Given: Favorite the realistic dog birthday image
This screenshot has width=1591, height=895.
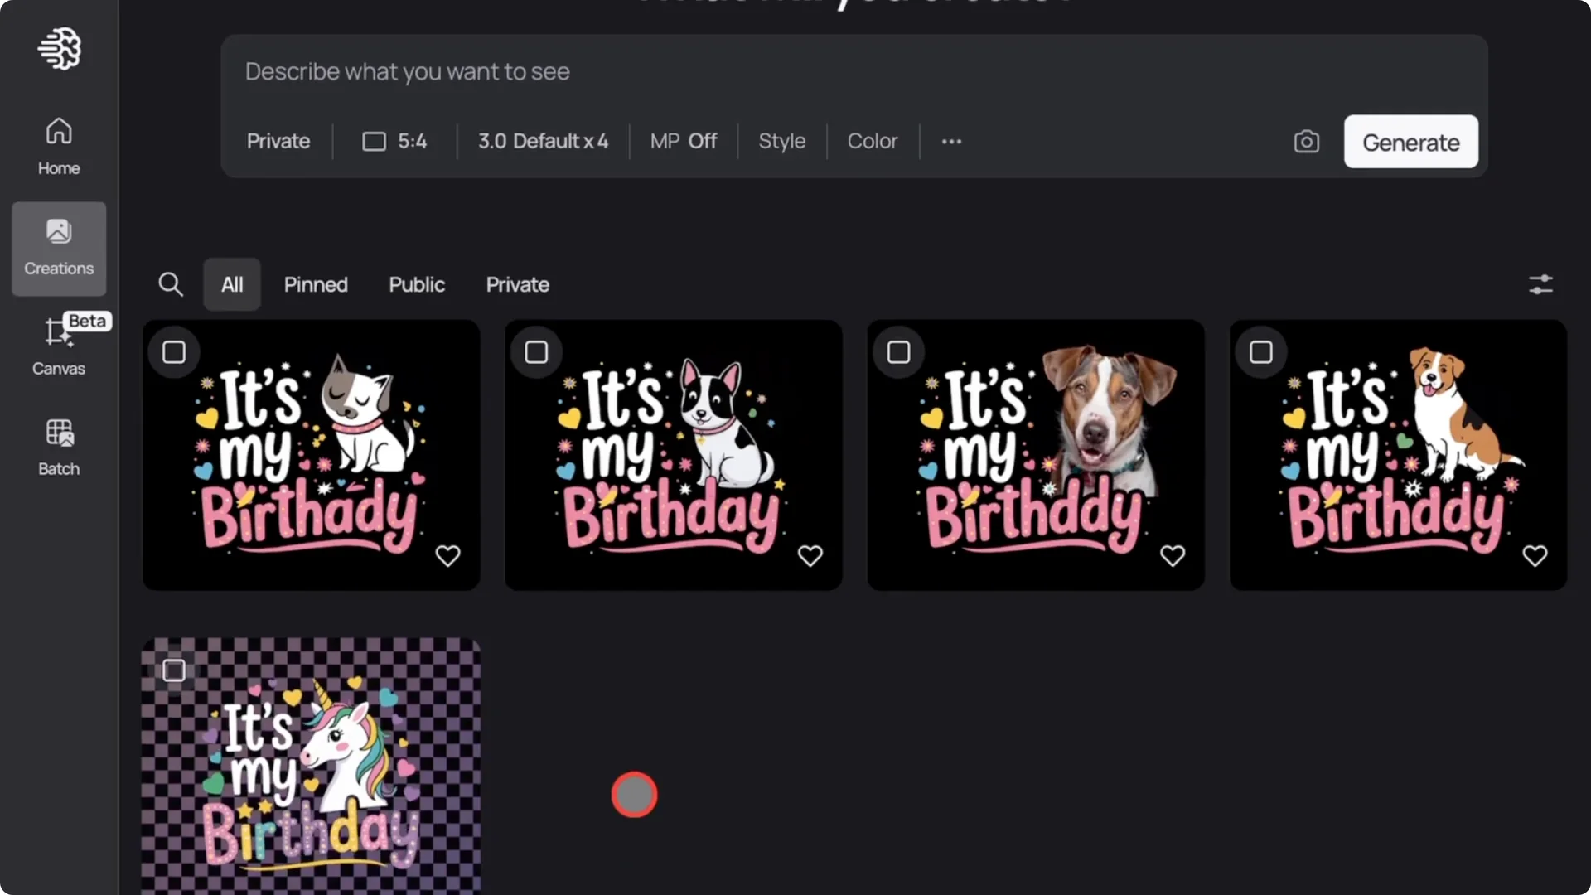Looking at the screenshot, I should coord(1173,555).
